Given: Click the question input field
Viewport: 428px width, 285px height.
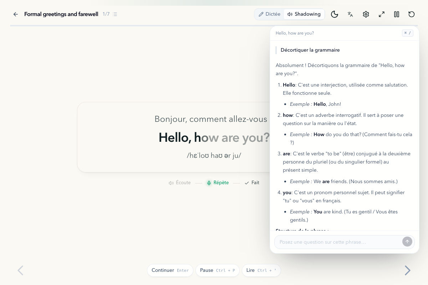Looking at the screenshot, I should 339,242.
